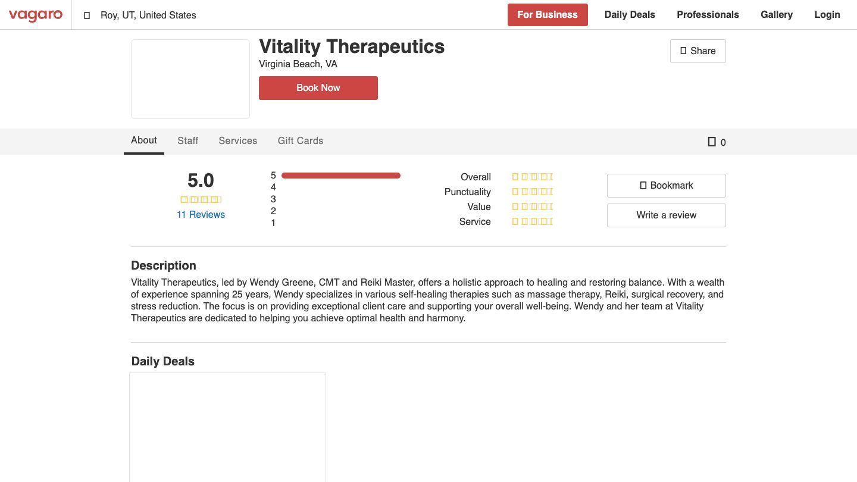The image size is (857, 482).
Task: Click the Login link
Action: (827, 14)
